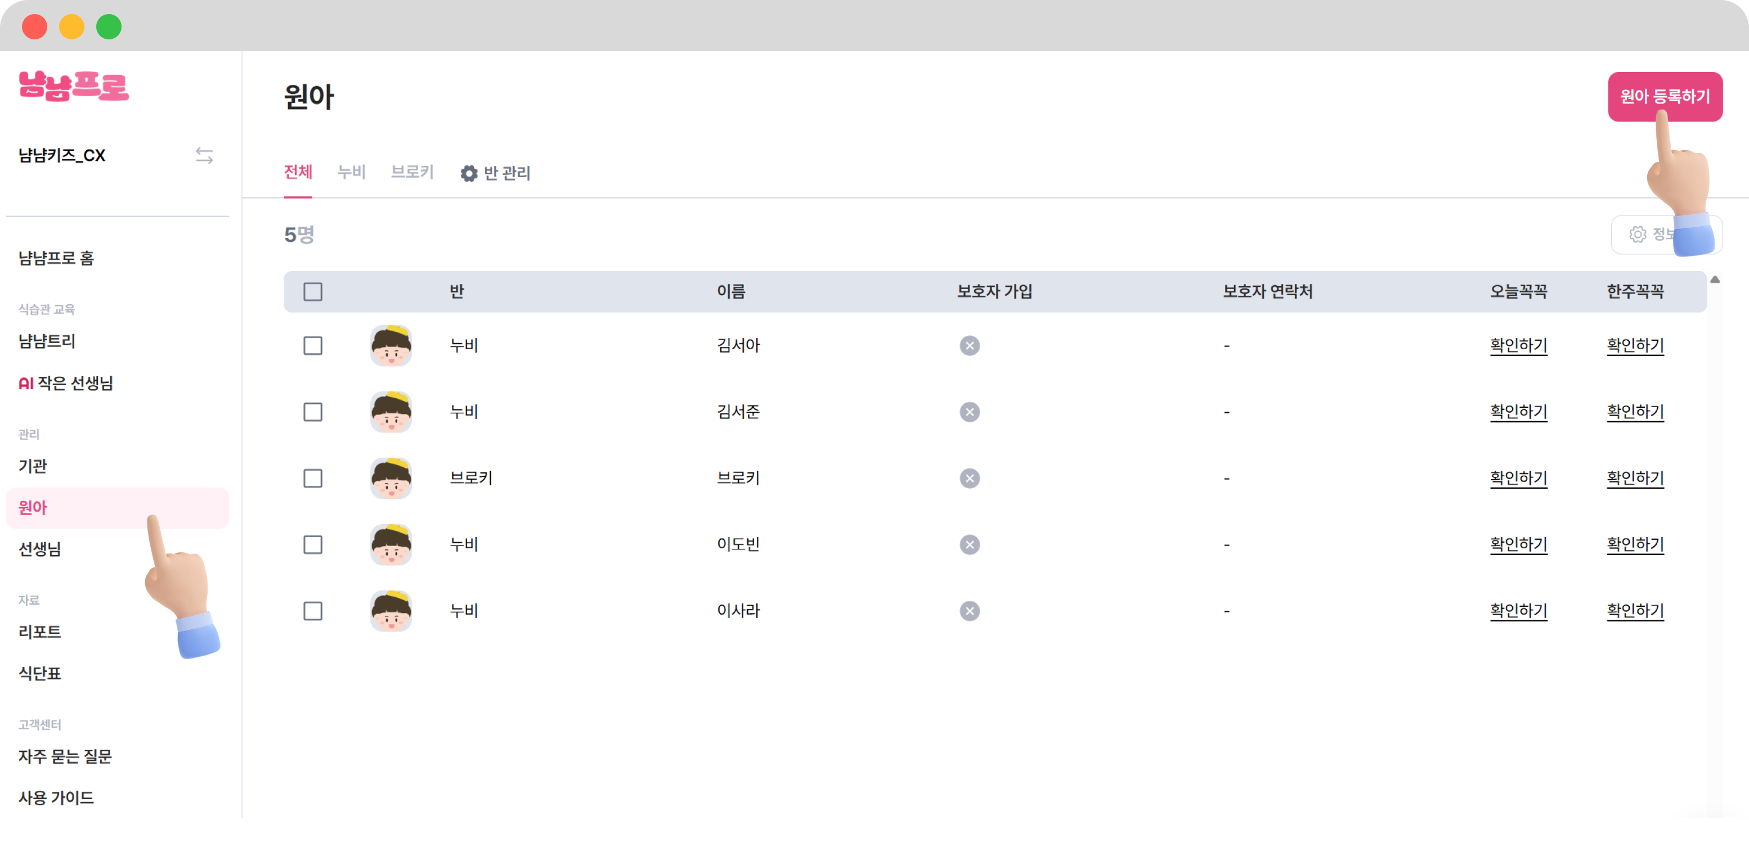This screenshot has height=843, width=1749.
Task: Click the 냠냠프로 logo
Action: (x=73, y=86)
